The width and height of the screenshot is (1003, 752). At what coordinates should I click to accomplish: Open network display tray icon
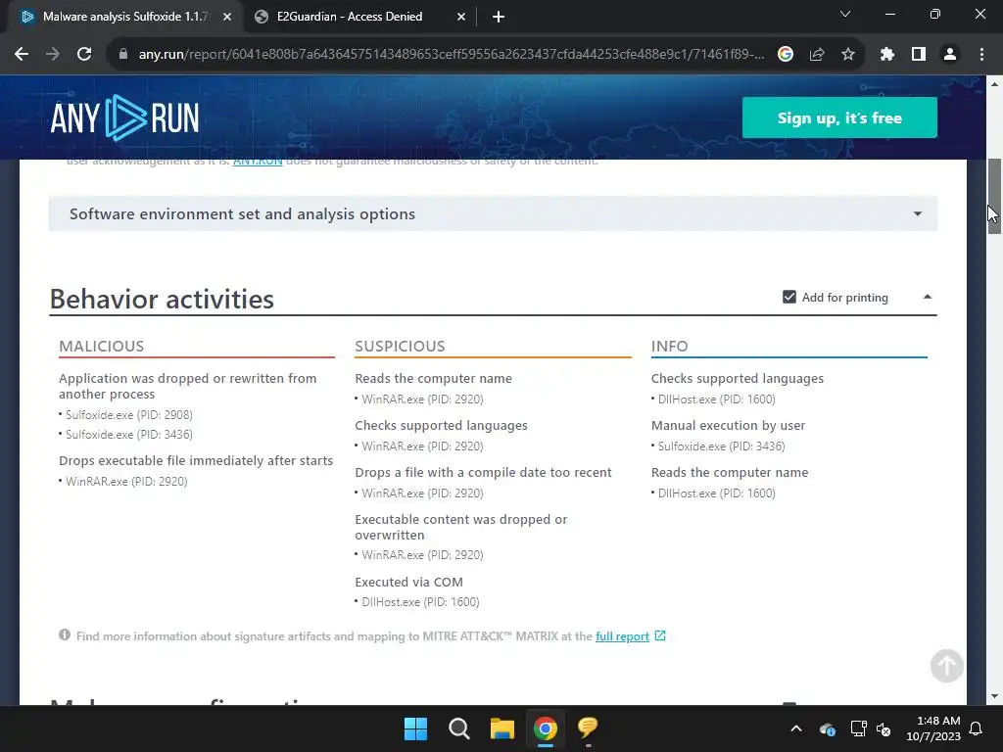[x=858, y=728]
